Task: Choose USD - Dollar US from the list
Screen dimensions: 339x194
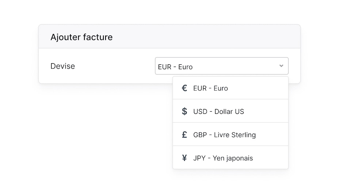Action: [x=218, y=111]
